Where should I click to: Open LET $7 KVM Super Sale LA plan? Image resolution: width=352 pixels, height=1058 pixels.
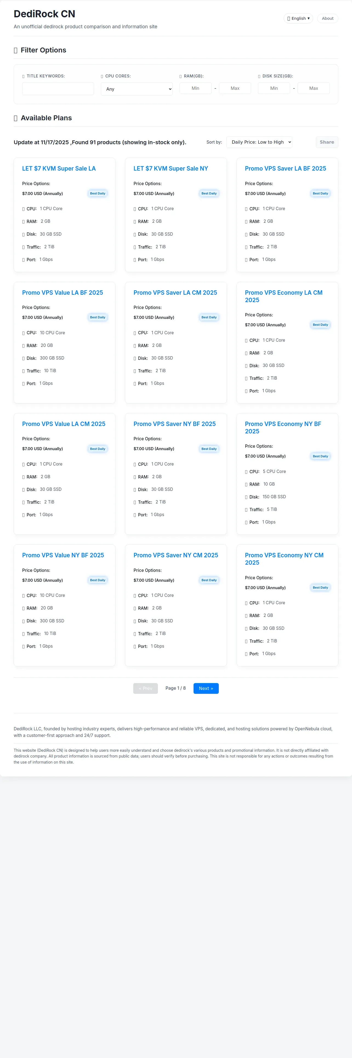click(59, 168)
